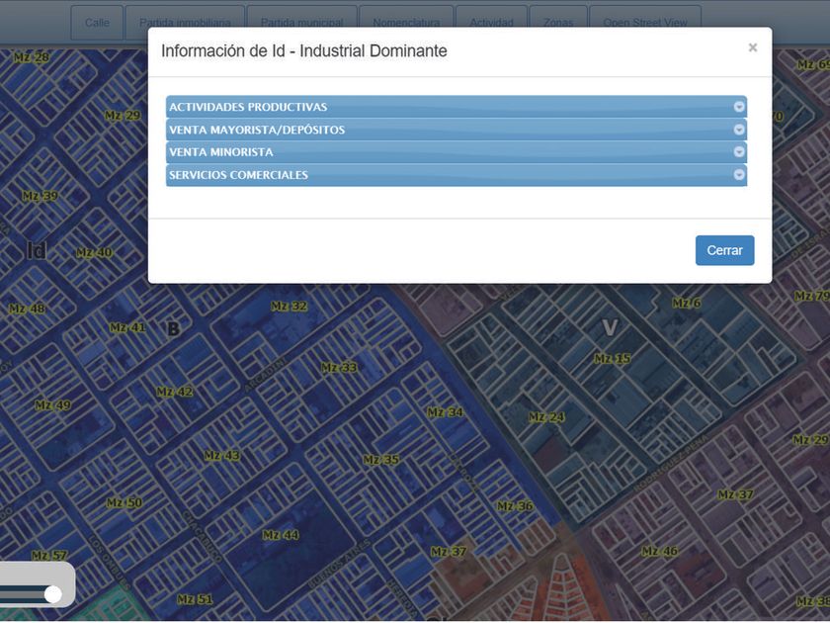
Task: Expand the Actividades Productivas section arrow
Action: 738,107
